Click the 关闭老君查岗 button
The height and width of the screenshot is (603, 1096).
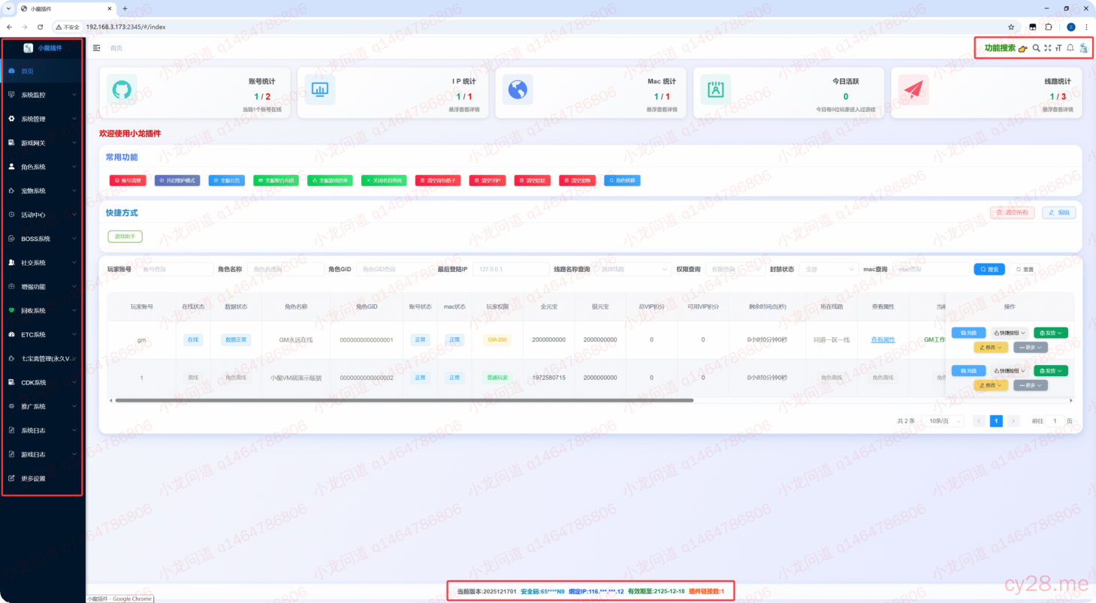click(x=384, y=181)
